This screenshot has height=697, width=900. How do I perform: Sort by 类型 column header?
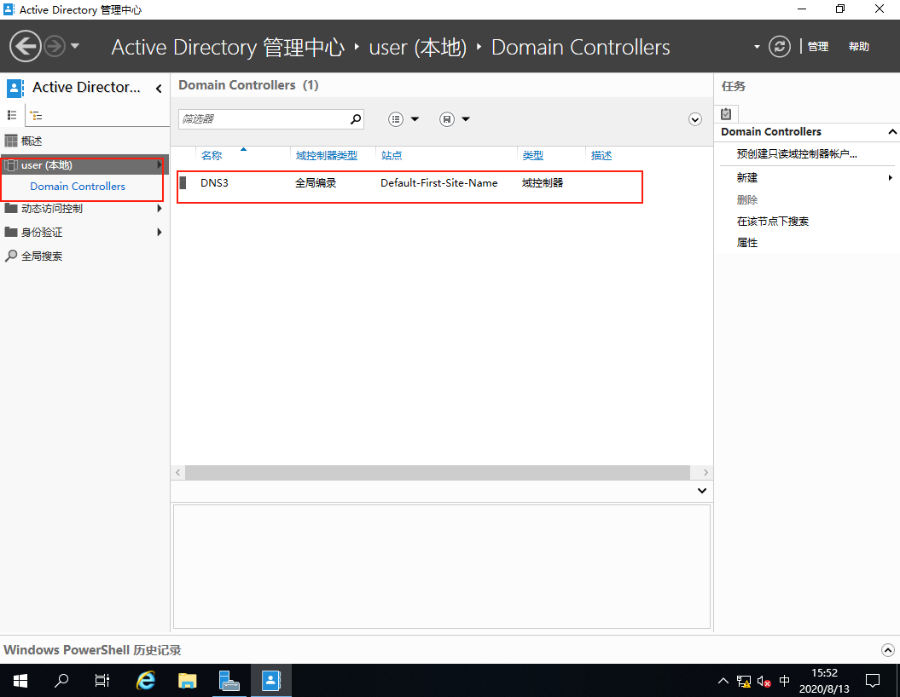pos(532,155)
